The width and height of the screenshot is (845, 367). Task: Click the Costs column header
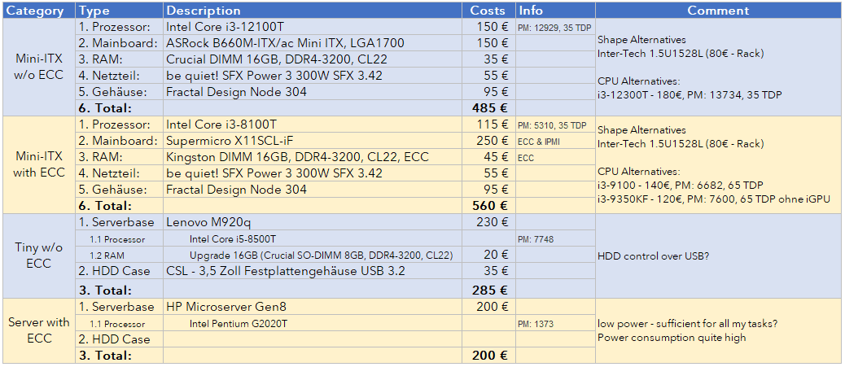pos(488,11)
